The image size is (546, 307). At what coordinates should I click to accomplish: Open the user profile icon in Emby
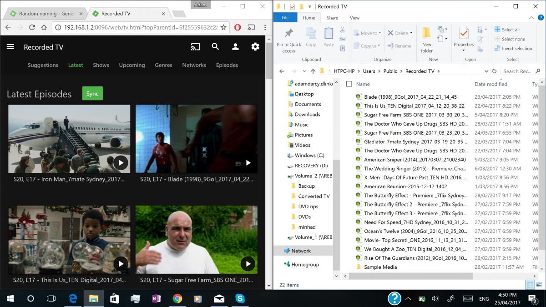coord(235,47)
